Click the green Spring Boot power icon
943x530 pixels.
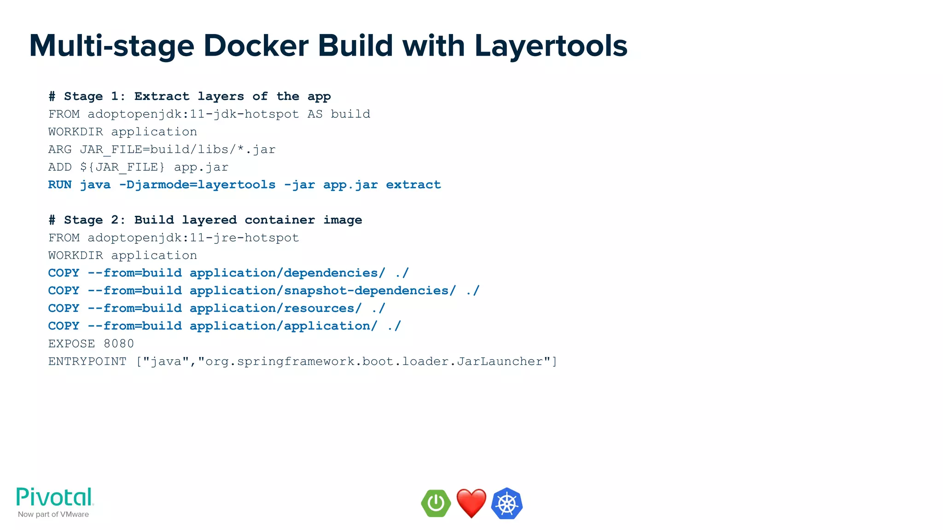pos(436,503)
